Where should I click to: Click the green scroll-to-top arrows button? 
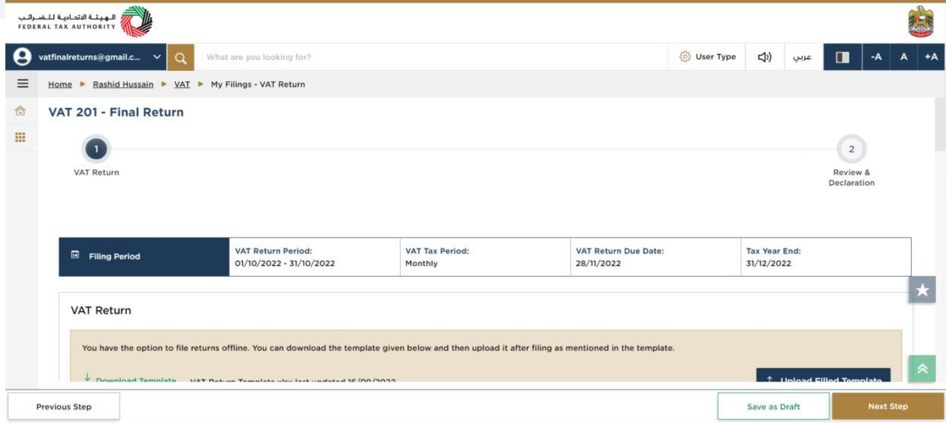(x=922, y=369)
